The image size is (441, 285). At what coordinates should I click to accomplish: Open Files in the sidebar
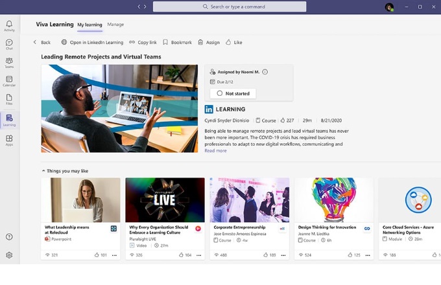9,99
